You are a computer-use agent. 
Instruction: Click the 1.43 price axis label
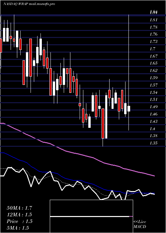pyautogui.click(x=153, y=121)
